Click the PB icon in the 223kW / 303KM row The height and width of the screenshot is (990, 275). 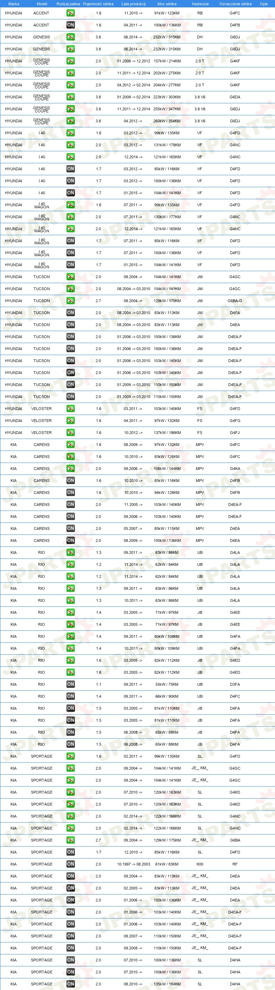(71, 97)
